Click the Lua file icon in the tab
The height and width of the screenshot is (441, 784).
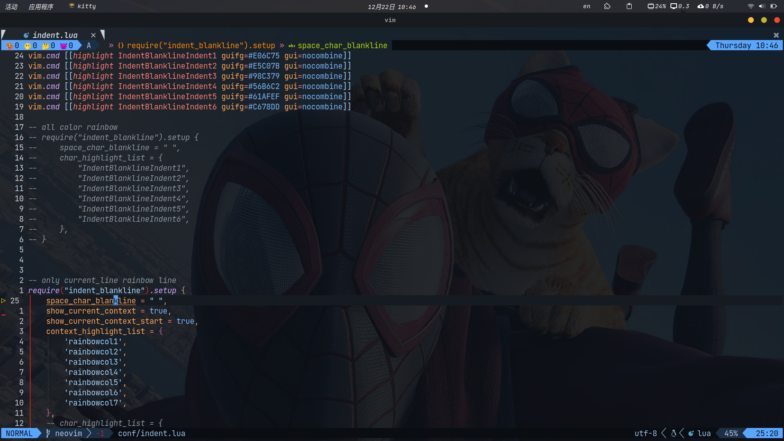[x=26, y=35]
